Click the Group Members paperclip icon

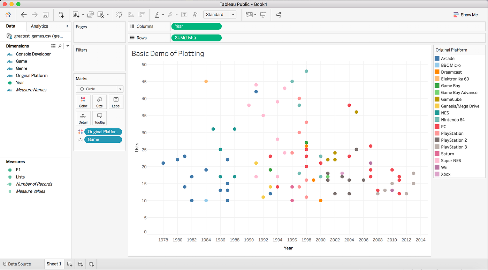[x=170, y=15]
